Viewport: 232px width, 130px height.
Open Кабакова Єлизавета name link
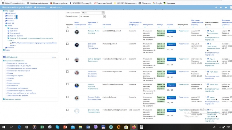tap(92, 74)
